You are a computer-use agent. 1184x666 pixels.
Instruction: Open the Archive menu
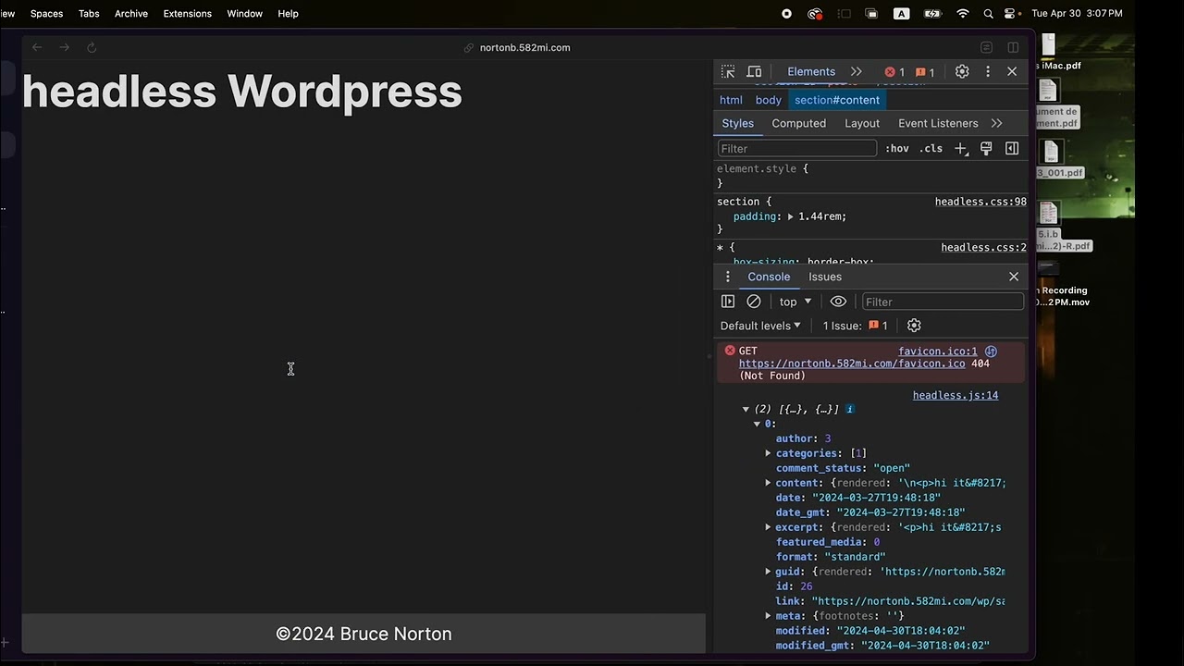click(131, 14)
